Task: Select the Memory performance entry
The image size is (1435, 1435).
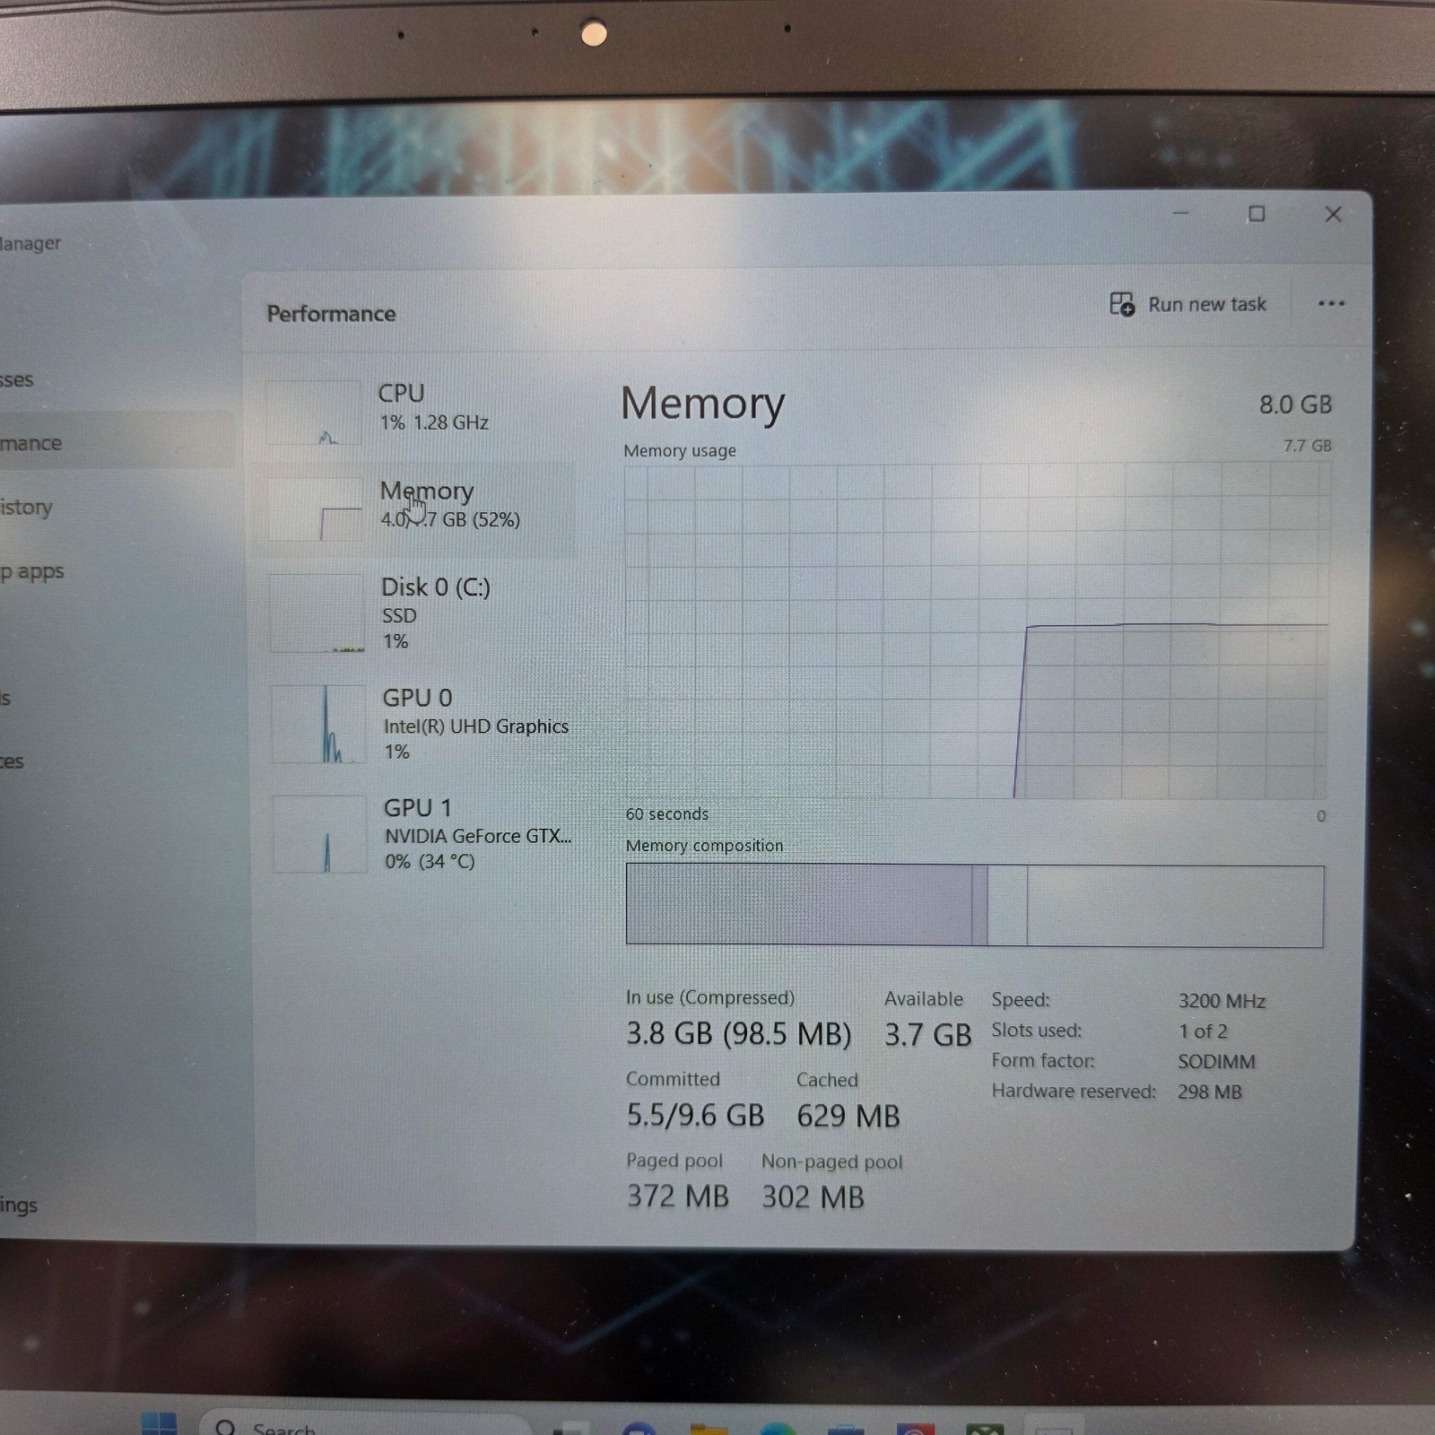Action: click(420, 509)
